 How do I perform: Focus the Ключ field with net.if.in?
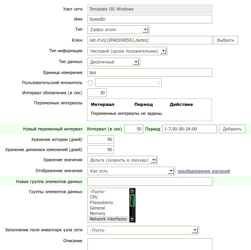pyautogui.click(x=150, y=40)
